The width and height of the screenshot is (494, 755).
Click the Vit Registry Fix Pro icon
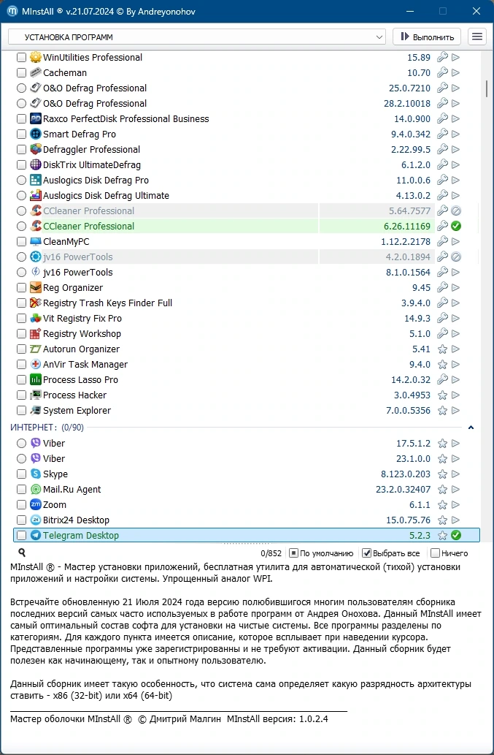[x=35, y=318]
